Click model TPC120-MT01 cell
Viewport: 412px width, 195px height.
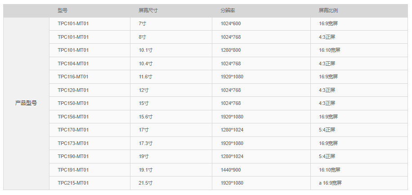click(x=73, y=90)
